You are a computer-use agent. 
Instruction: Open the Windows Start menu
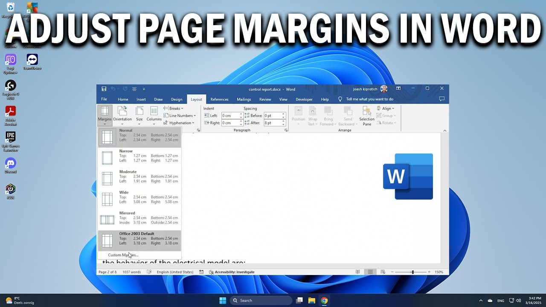(223, 301)
